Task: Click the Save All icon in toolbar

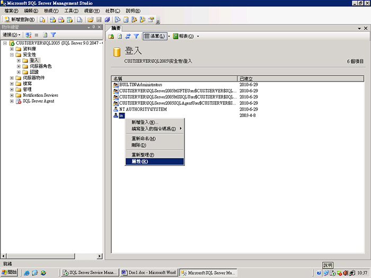Action: pos(108,20)
